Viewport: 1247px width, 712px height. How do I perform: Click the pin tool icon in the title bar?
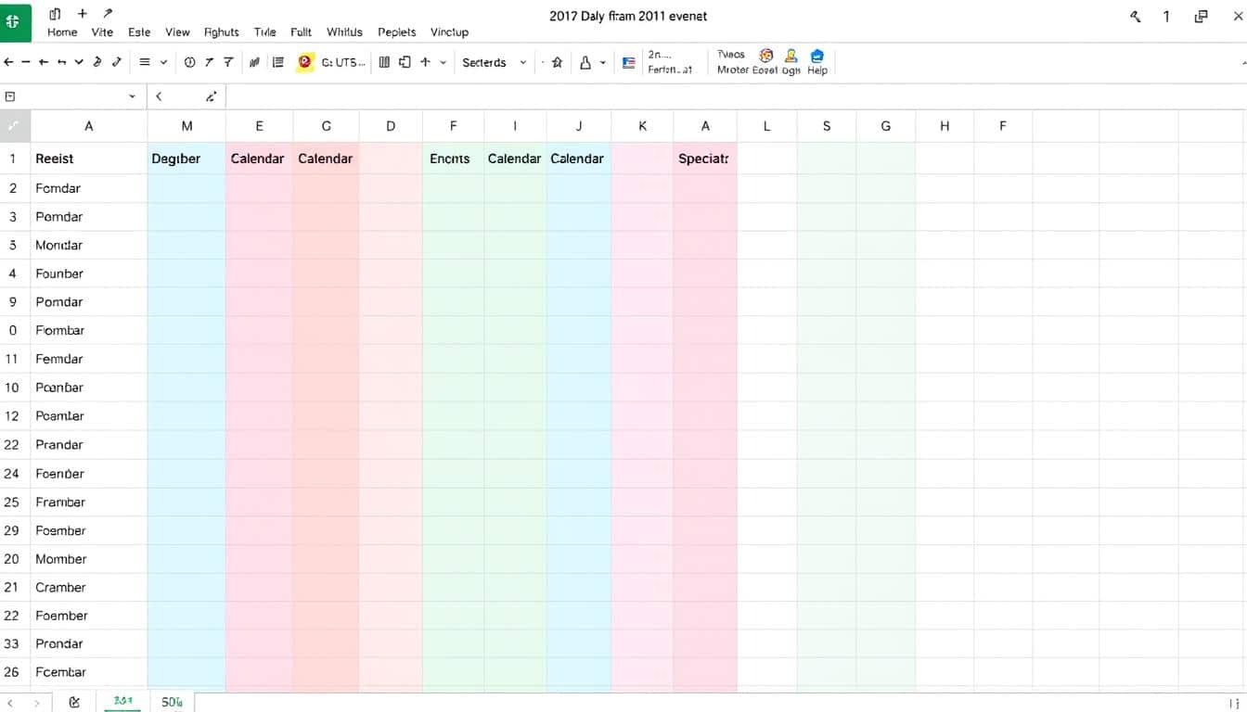[1135, 17]
